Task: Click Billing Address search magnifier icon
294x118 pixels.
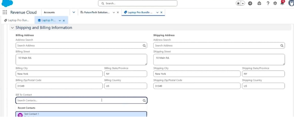Action: point(144,46)
